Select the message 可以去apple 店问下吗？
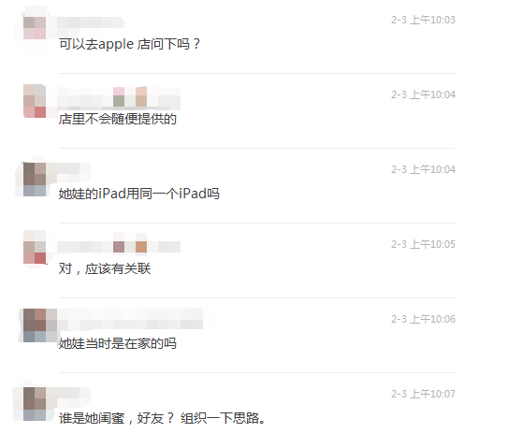This screenshot has width=507, height=433. (x=130, y=44)
